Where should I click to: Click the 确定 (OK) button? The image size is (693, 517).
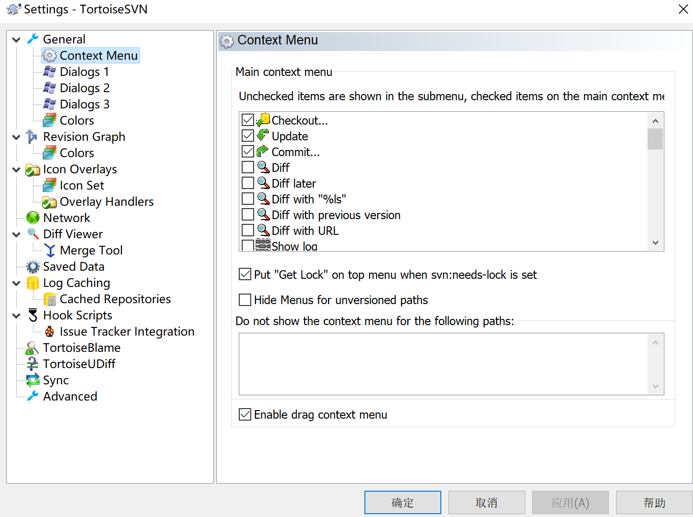click(x=403, y=503)
